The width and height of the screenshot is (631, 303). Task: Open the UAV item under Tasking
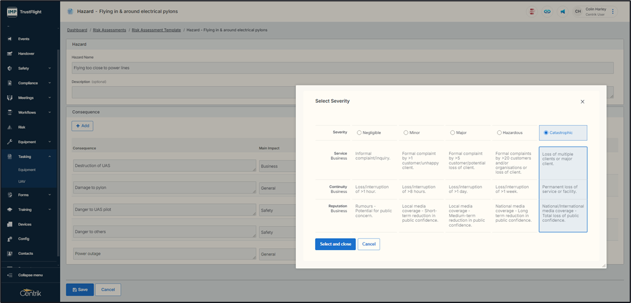pyautogui.click(x=22, y=182)
